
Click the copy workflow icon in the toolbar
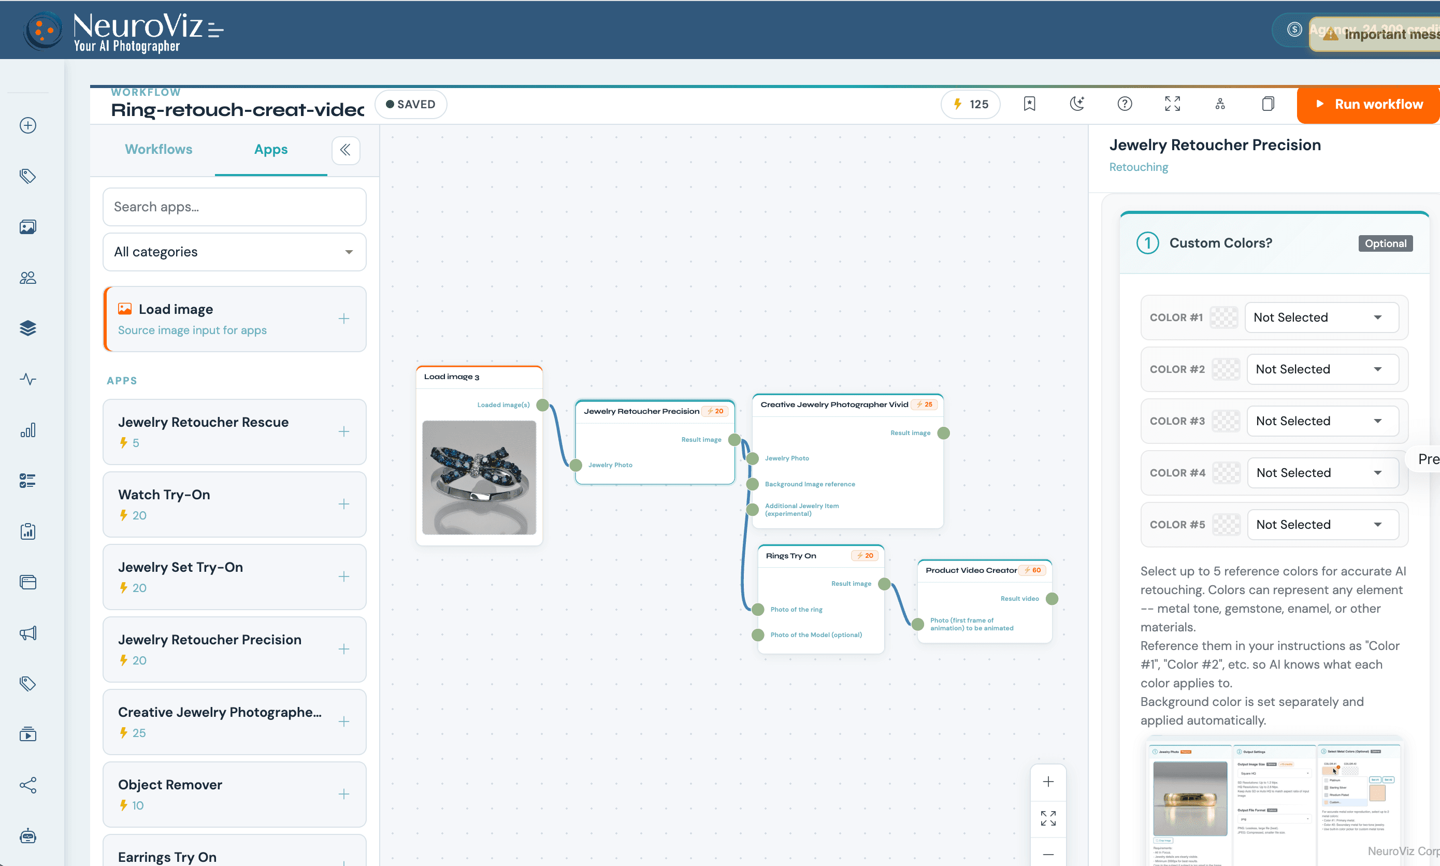[1268, 104]
